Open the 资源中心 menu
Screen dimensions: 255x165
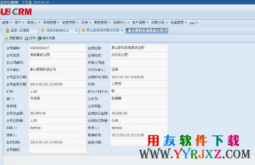[x=121, y=22]
